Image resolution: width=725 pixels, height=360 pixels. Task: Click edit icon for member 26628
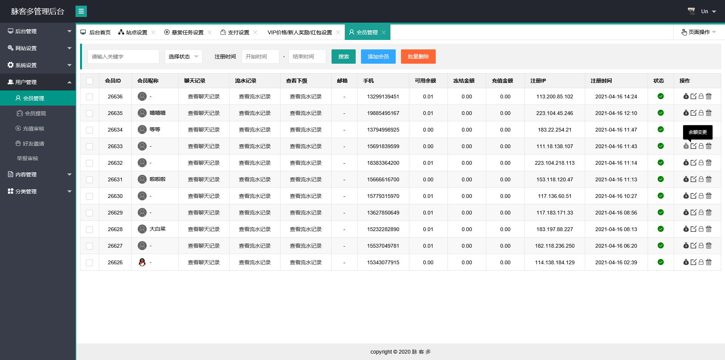click(693, 229)
